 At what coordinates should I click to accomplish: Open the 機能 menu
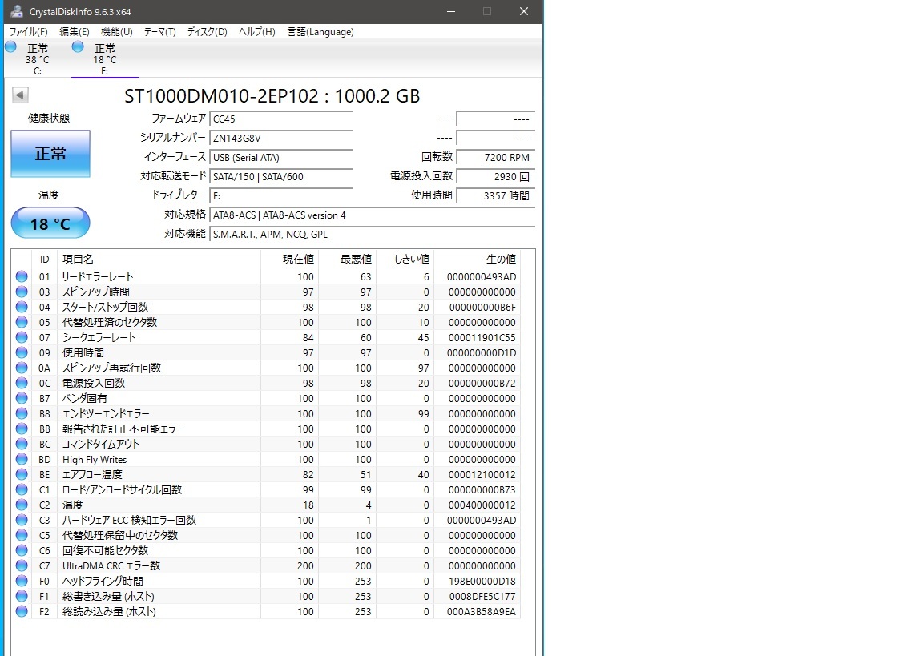coord(115,31)
